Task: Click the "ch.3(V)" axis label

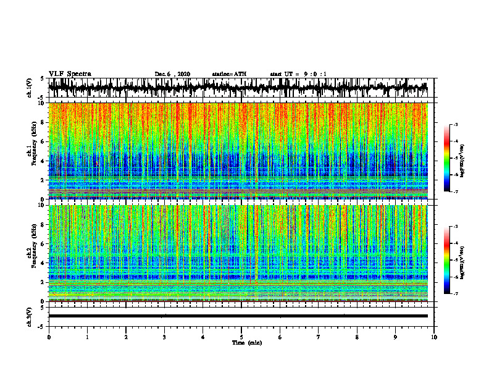Action: [x=30, y=317]
